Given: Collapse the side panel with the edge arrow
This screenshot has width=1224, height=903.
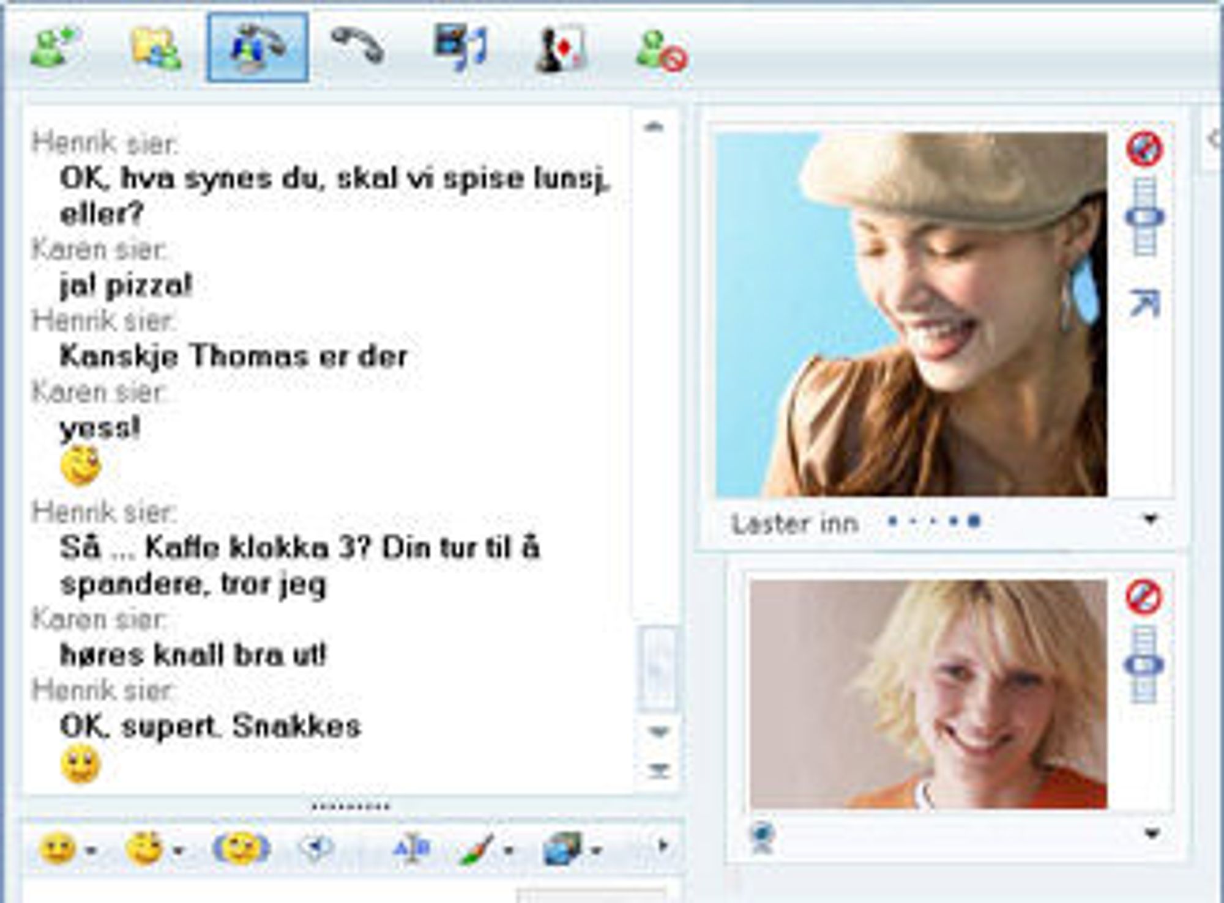Looking at the screenshot, I should [1214, 139].
